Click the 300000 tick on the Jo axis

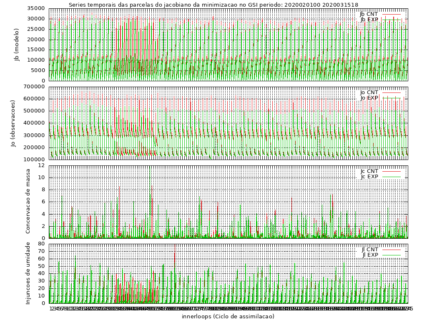click(34, 135)
